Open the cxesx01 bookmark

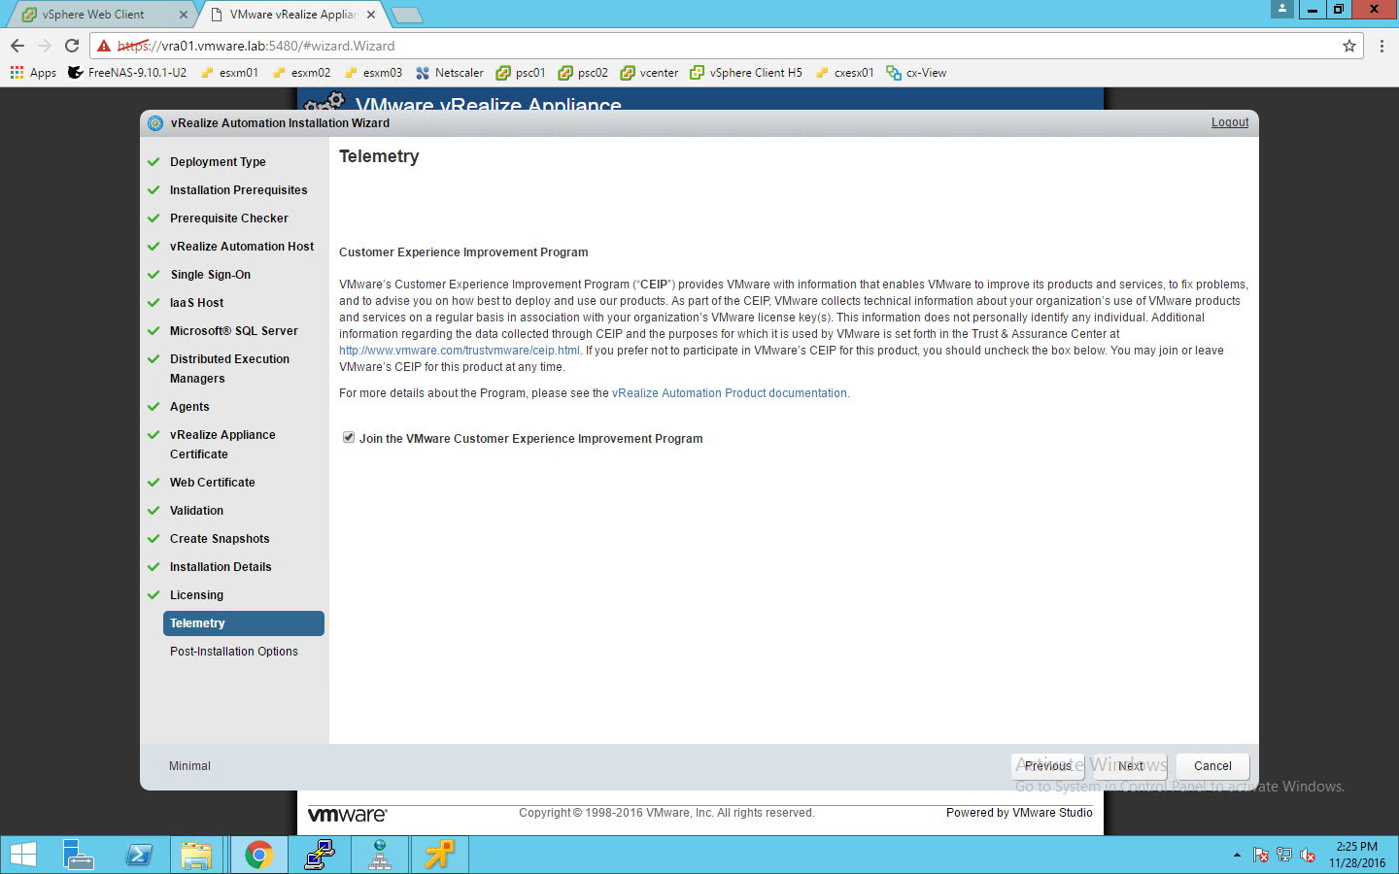point(844,73)
